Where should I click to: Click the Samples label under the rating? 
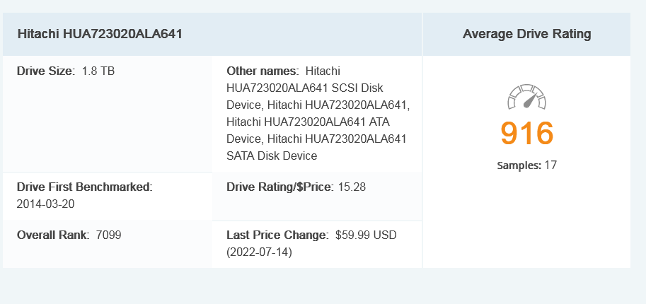pos(519,165)
